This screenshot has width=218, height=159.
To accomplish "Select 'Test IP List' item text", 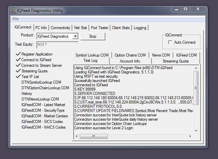I will click(30, 77).
